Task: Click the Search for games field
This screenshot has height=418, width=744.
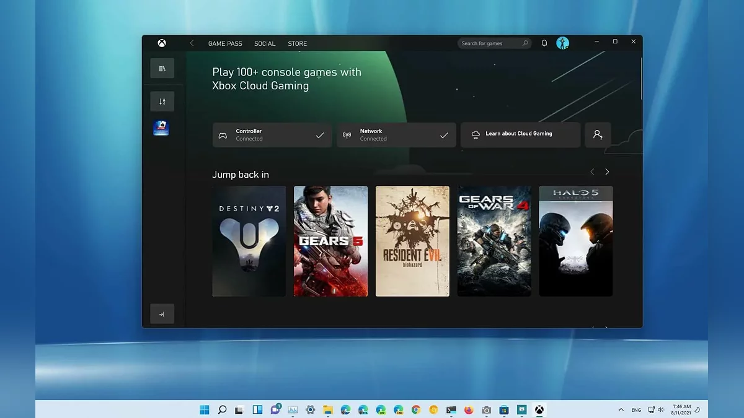Action: pos(490,43)
